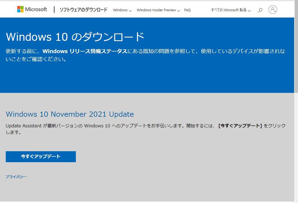
Task: Click the Microsoft logo
Action: pyautogui.click(x=32, y=9)
